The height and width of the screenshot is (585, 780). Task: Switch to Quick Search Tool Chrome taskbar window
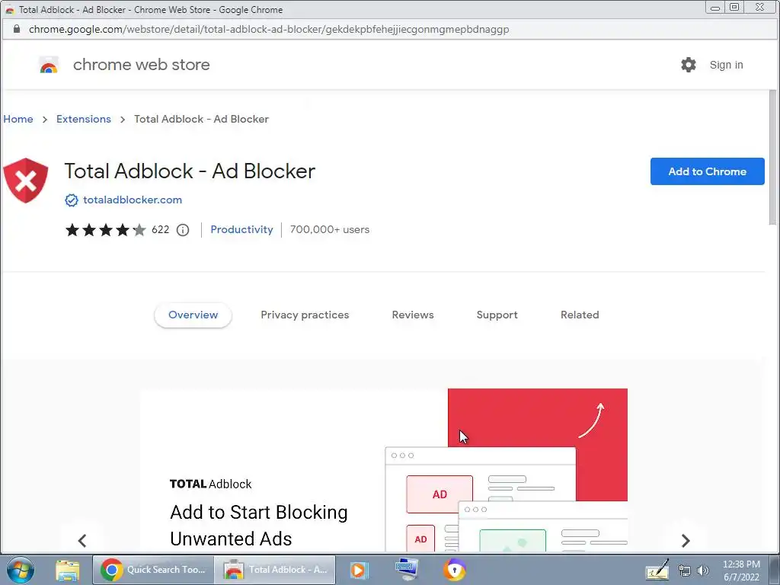coord(153,570)
